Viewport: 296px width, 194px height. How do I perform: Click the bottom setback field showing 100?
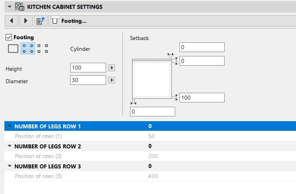point(201,98)
